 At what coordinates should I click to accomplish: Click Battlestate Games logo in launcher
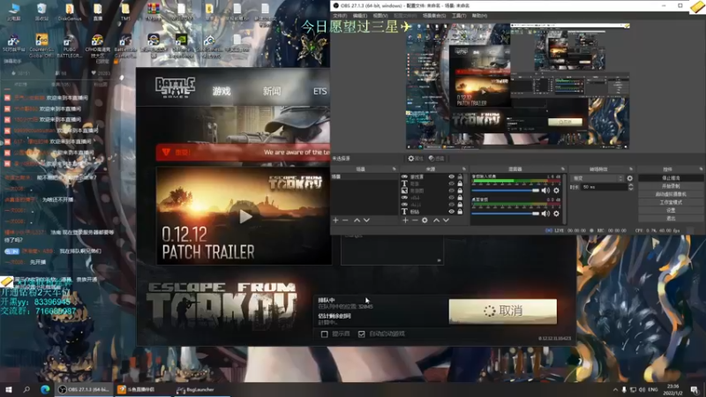click(175, 87)
